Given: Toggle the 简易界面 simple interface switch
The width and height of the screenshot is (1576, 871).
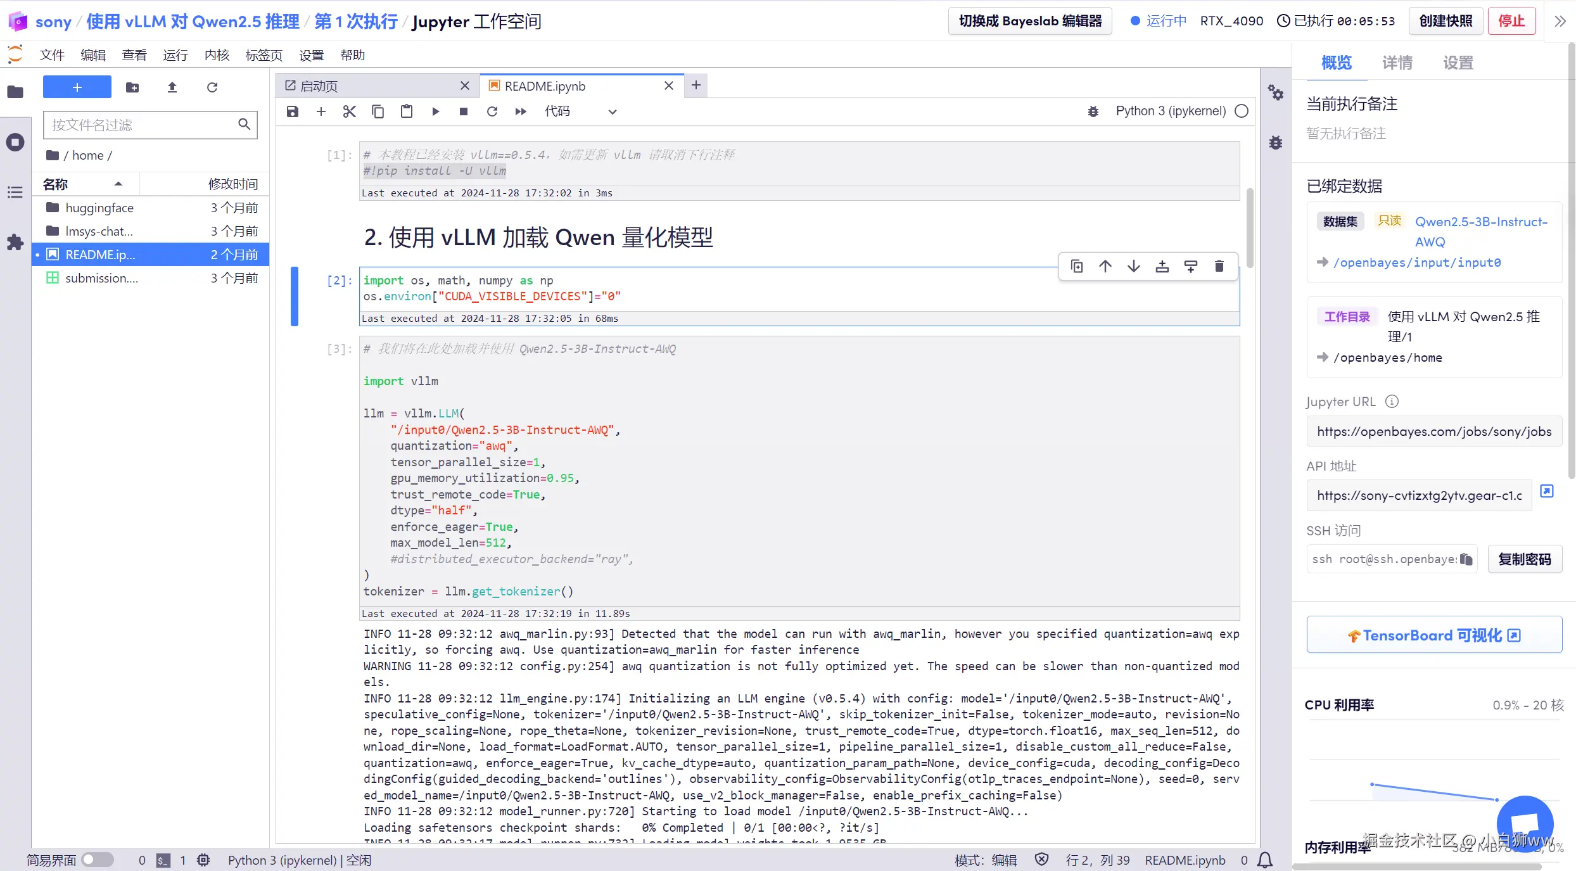Looking at the screenshot, I should pyautogui.click(x=97, y=860).
